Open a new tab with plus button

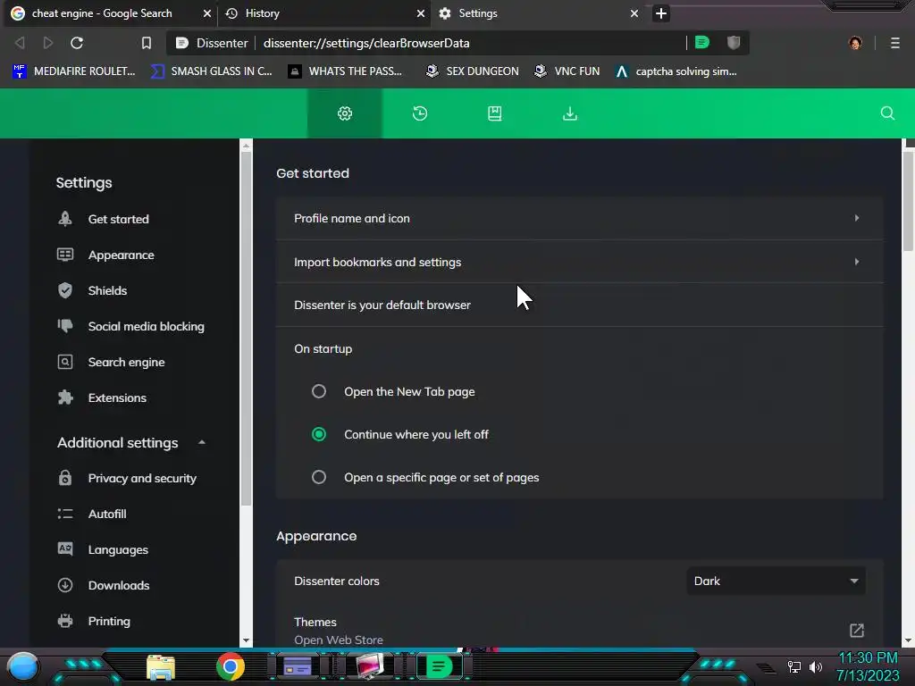[x=661, y=13]
